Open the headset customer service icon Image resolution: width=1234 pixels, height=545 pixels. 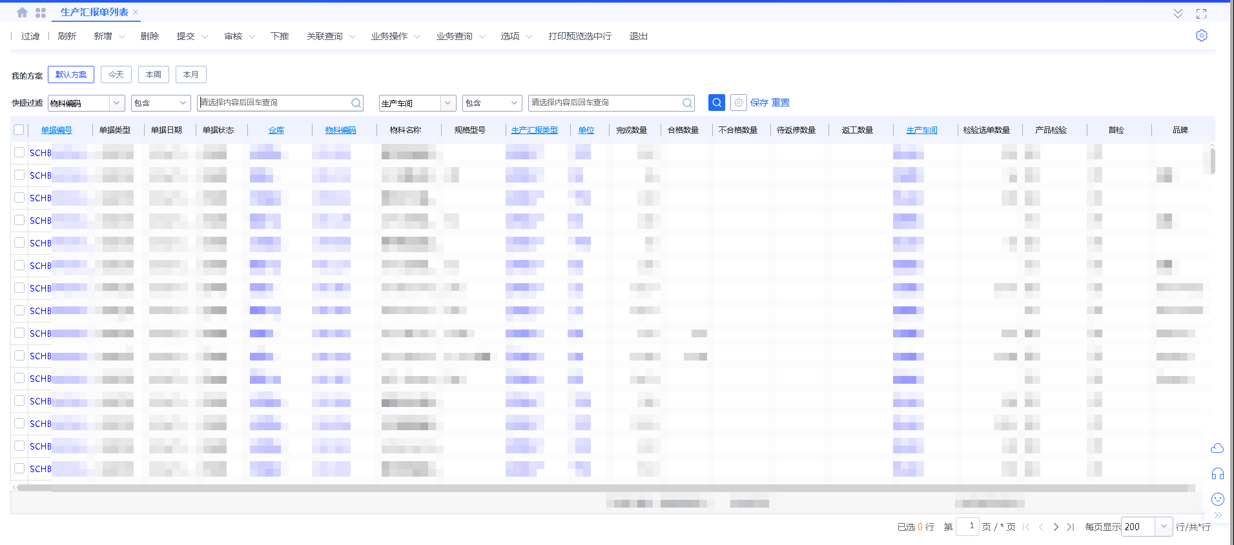[1218, 474]
